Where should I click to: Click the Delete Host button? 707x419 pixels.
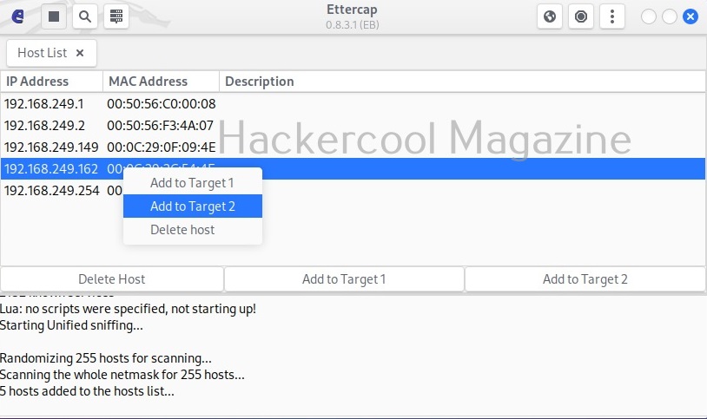pos(112,278)
